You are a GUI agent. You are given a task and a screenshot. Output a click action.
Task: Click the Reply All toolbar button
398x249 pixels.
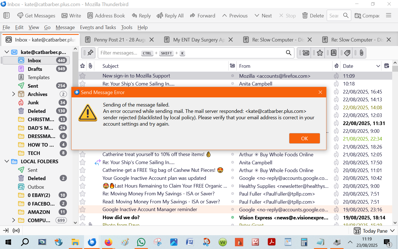(x=170, y=15)
